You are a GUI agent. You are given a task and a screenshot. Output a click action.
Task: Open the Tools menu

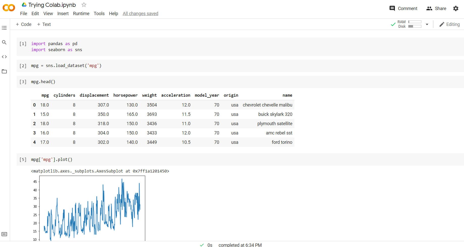click(99, 14)
